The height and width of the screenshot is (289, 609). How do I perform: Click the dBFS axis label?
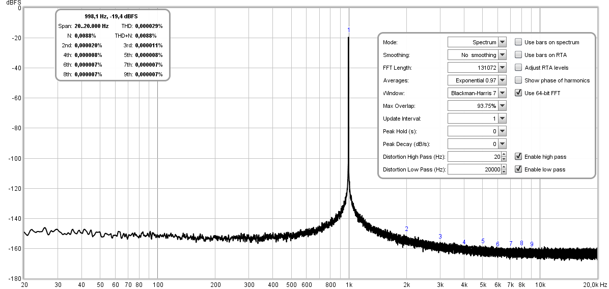click(13, 3)
